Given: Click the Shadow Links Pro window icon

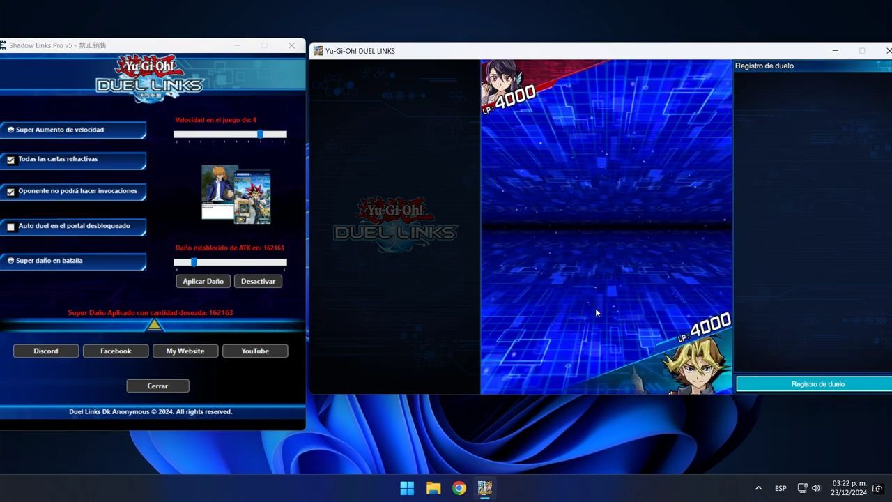Looking at the screenshot, I should coord(3,45).
